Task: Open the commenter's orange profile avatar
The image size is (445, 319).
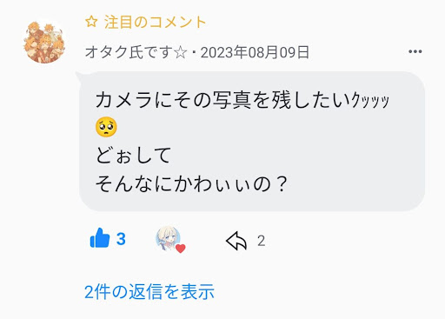Action: click(44, 41)
